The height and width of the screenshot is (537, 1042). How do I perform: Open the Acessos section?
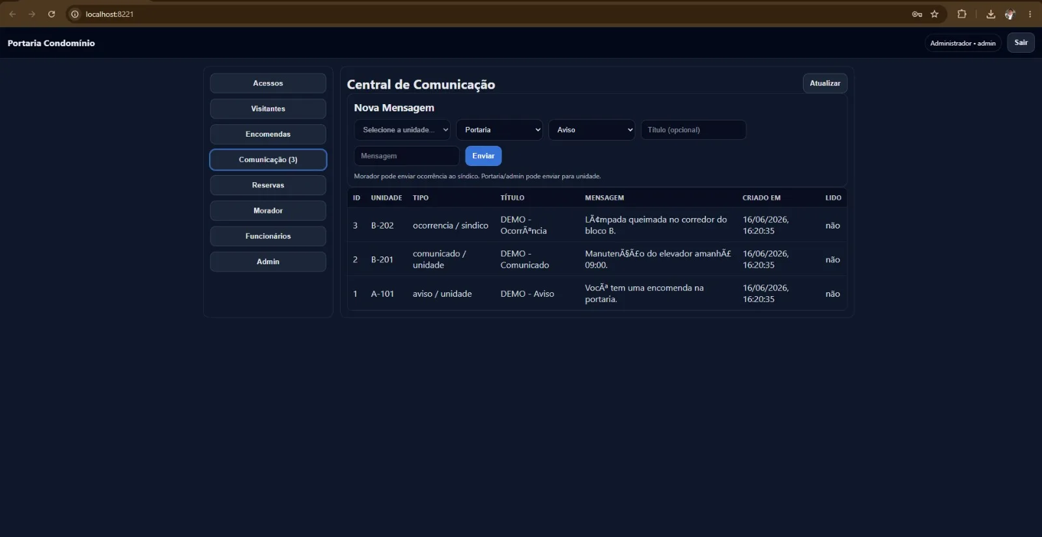tap(268, 83)
